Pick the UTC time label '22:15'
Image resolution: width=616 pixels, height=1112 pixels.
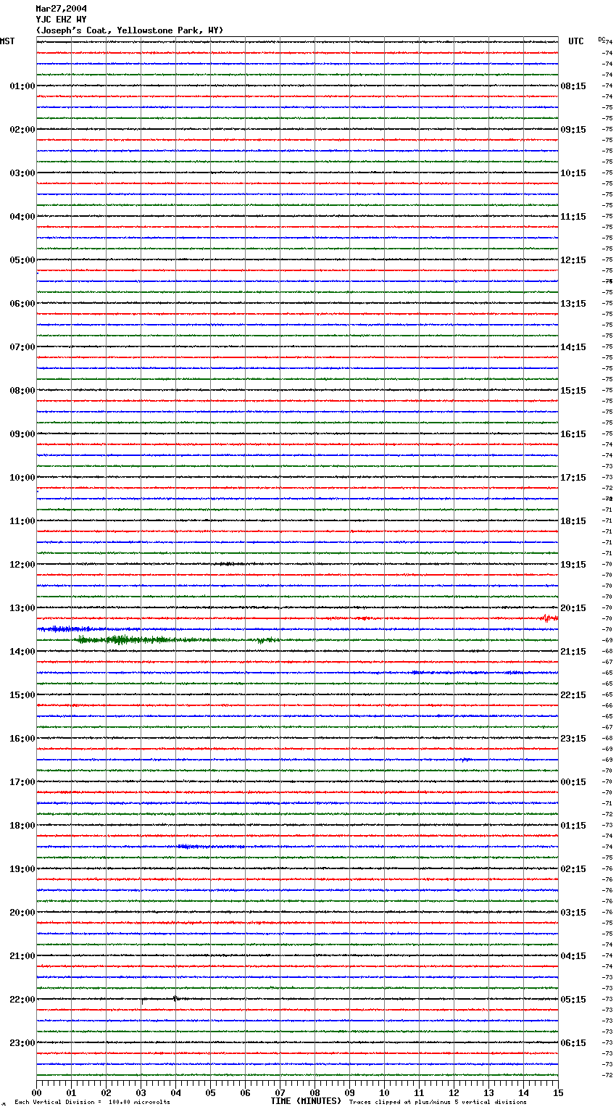point(573,695)
